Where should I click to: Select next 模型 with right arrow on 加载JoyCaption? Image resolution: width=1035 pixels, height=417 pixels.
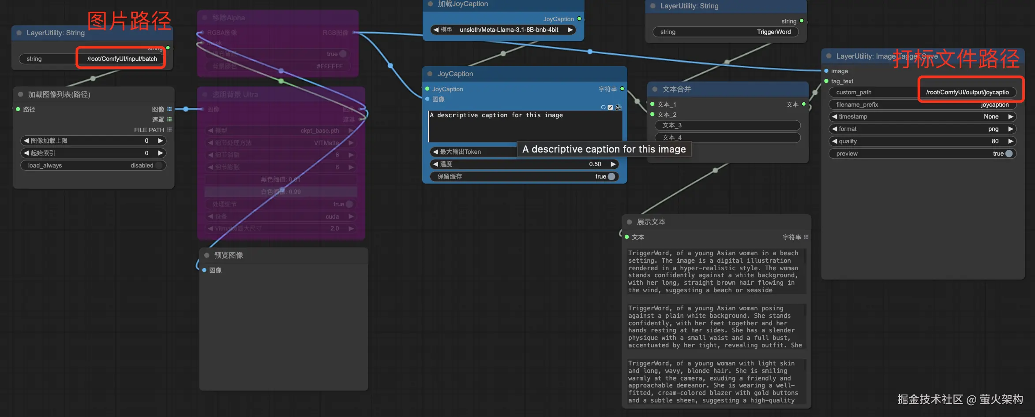pyautogui.click(x=570, y=30)
